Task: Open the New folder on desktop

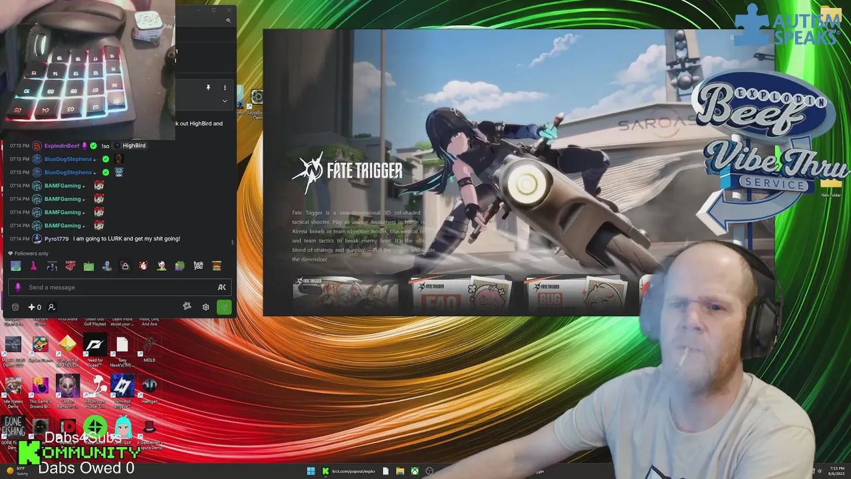Action: coord(831,186)
